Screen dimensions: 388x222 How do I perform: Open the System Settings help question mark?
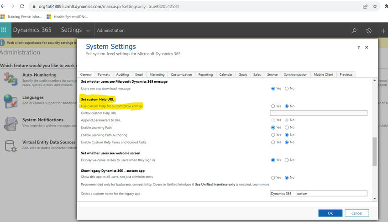click(x=358, y=47)
